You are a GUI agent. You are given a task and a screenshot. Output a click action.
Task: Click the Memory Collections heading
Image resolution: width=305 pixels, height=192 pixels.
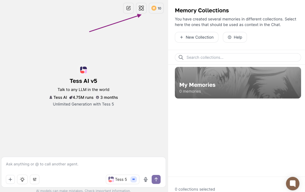click(x=202, y=10)
